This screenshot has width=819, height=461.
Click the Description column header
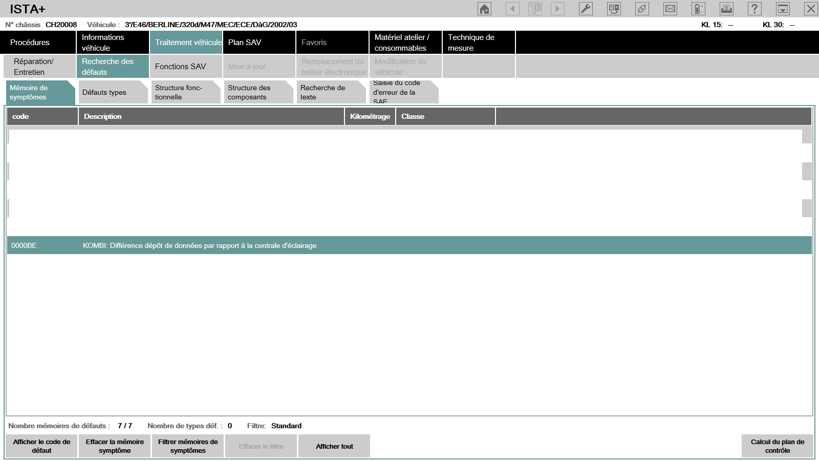coord(211,116)
